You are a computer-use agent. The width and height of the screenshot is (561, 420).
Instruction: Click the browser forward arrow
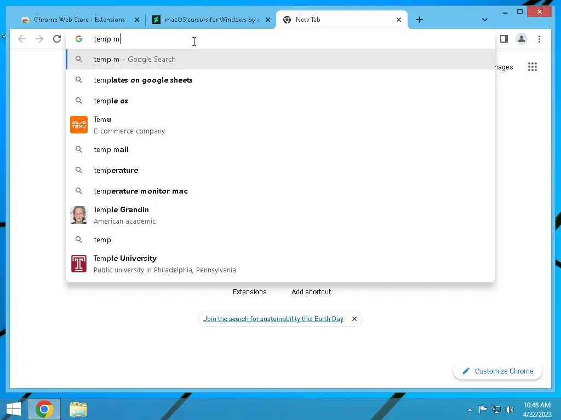point(39,39)
